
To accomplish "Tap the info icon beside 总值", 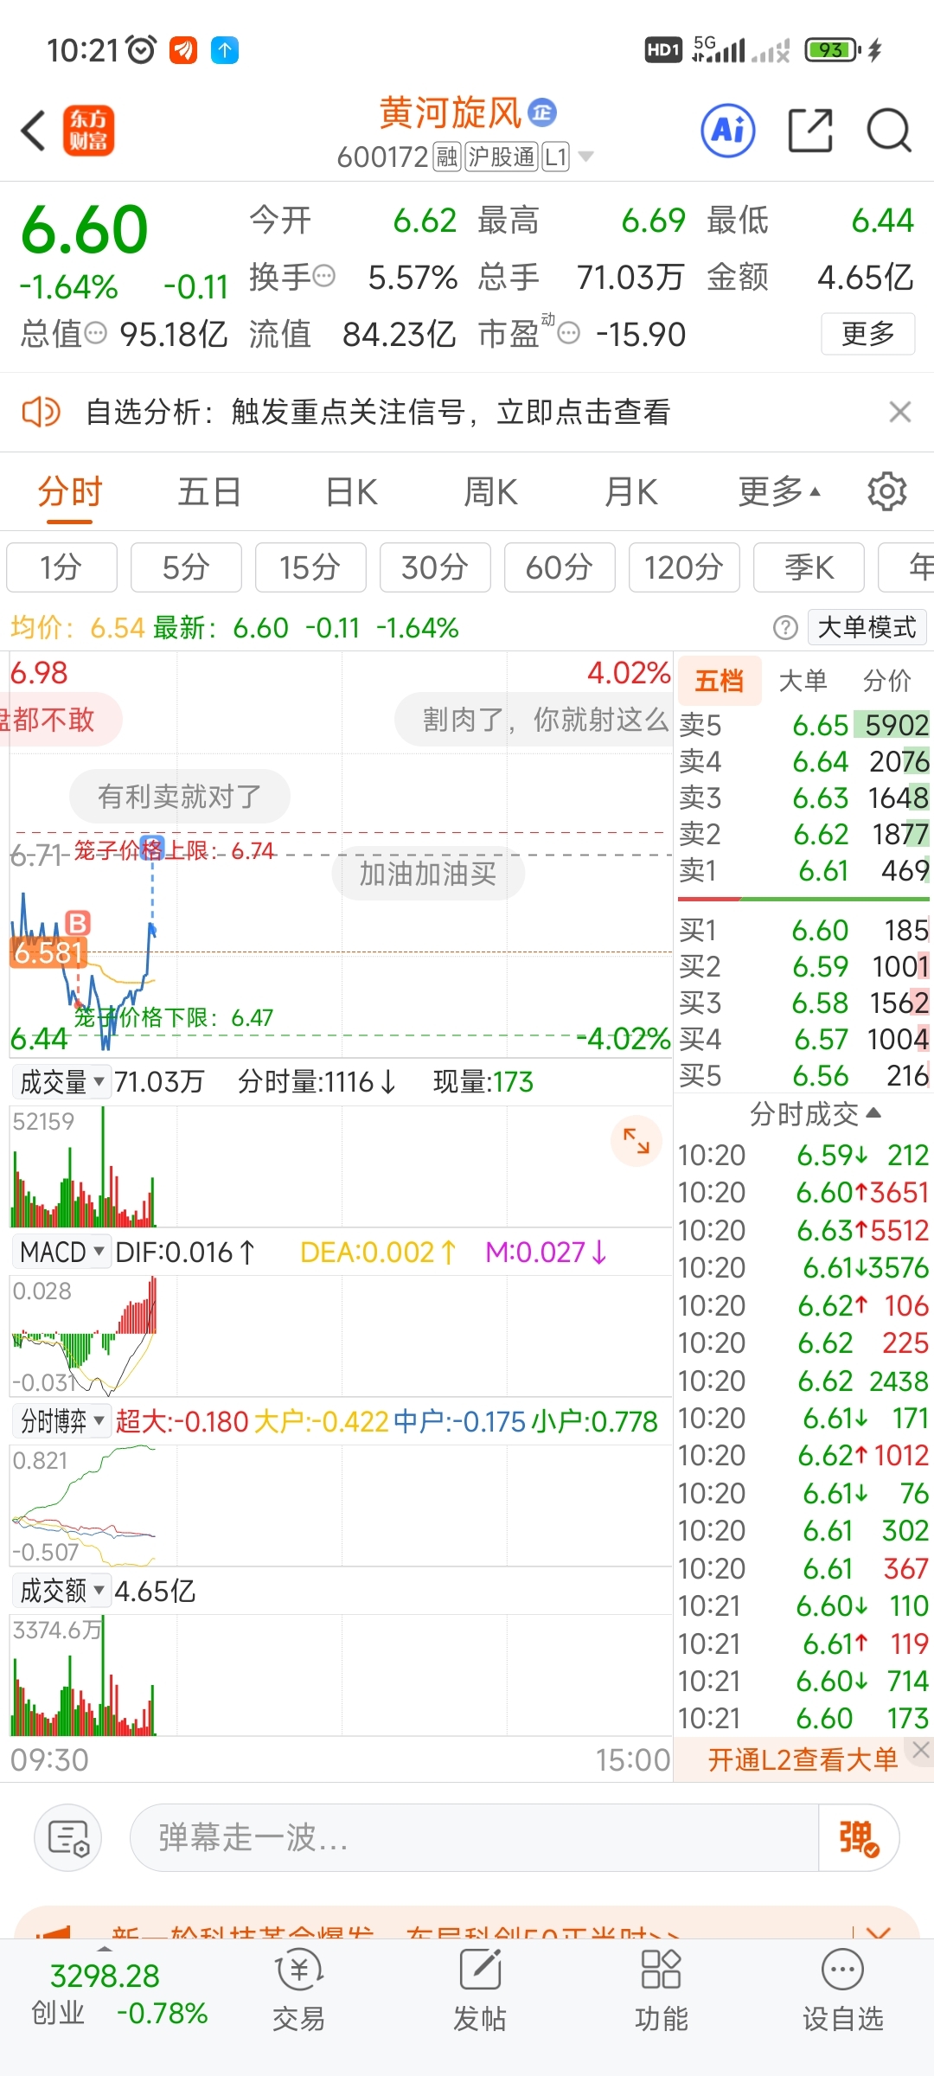I will pos(95,333).
